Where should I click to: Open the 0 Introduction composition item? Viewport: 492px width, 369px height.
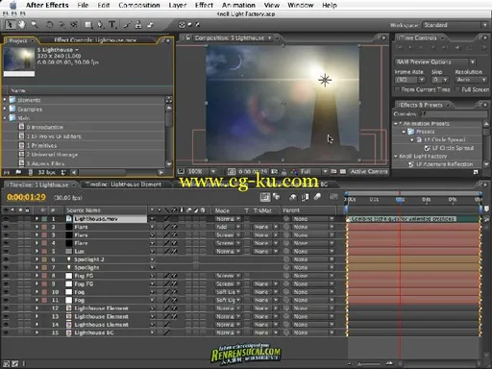coord(45,127)
